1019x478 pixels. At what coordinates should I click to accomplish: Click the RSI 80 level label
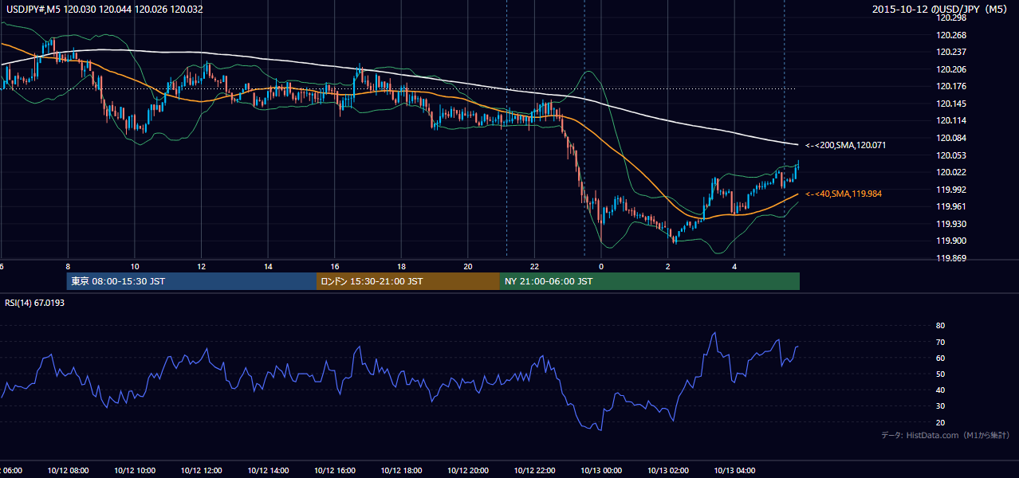click(x=940, y=326)
